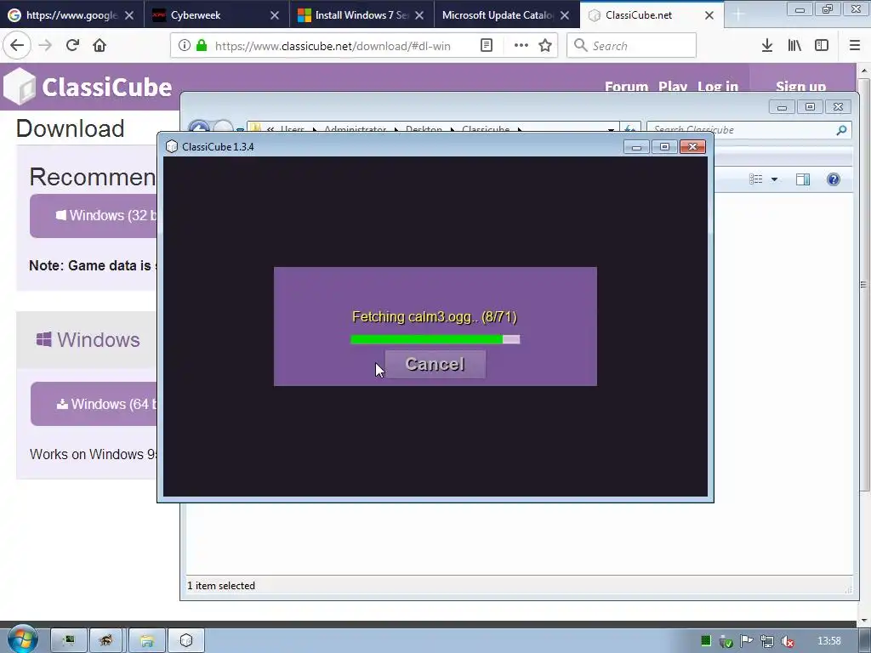
Task: Click the ClassiCube site logo
Action: 88,87
